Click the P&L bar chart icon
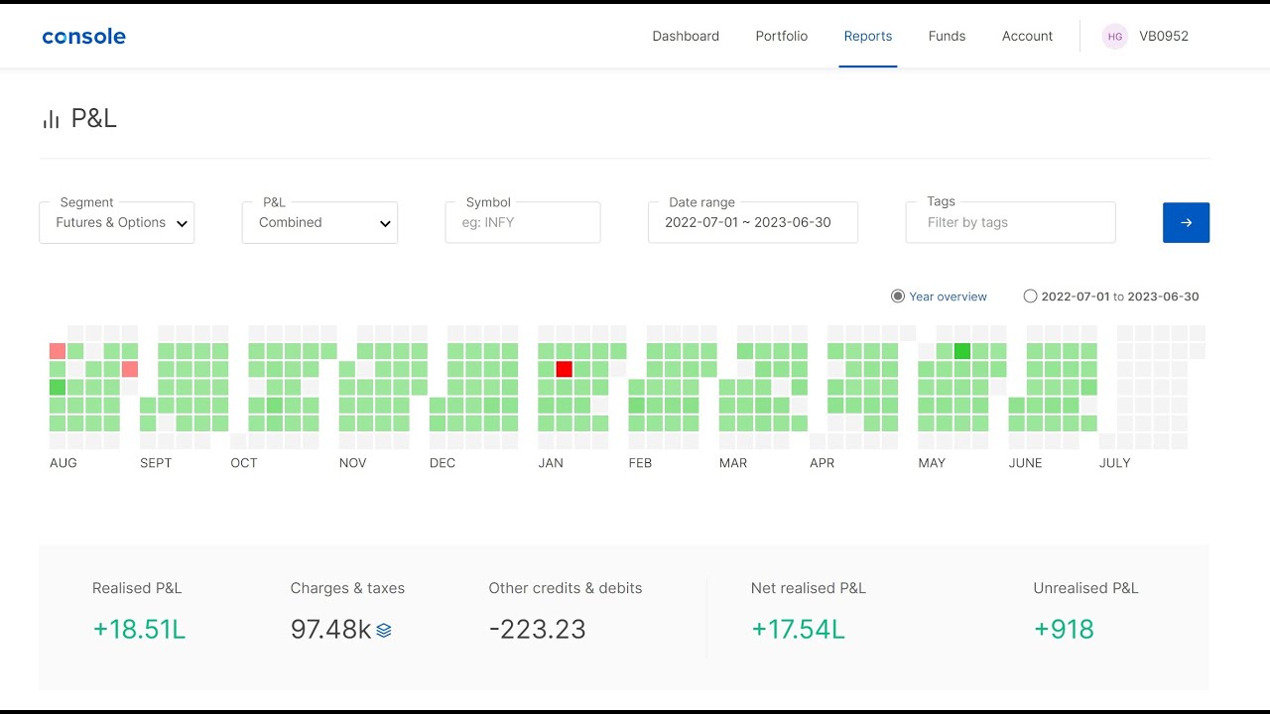Viewport: 1270px width, 714px height. 51,120
